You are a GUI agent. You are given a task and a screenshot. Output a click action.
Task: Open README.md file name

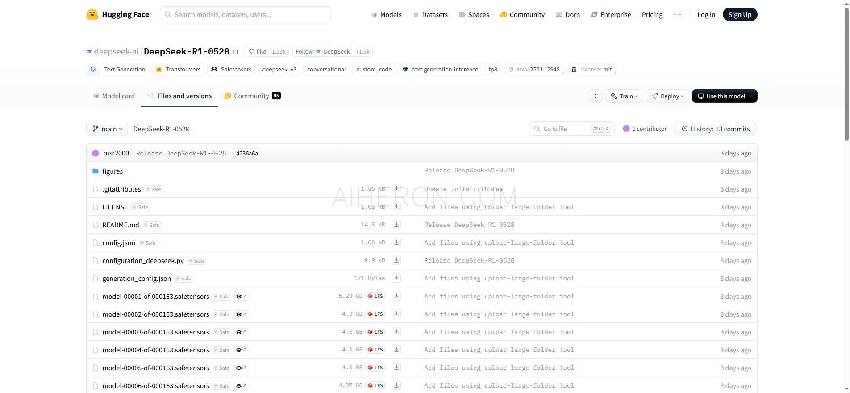click(x=121, y=225)
